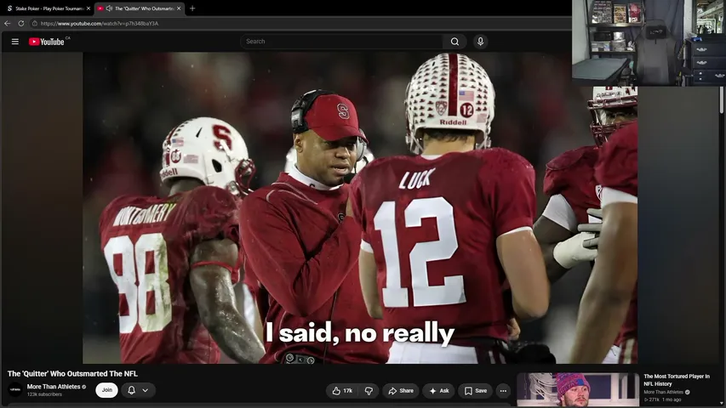Viewport: 726px width, 408px height.
Task: Open a new browser tab
Action: (x=192, y=8)
